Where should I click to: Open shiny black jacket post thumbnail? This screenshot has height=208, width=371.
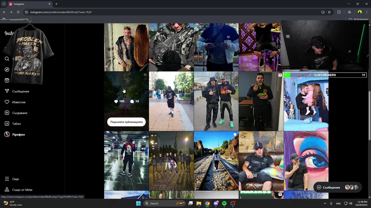click(171, 47)
